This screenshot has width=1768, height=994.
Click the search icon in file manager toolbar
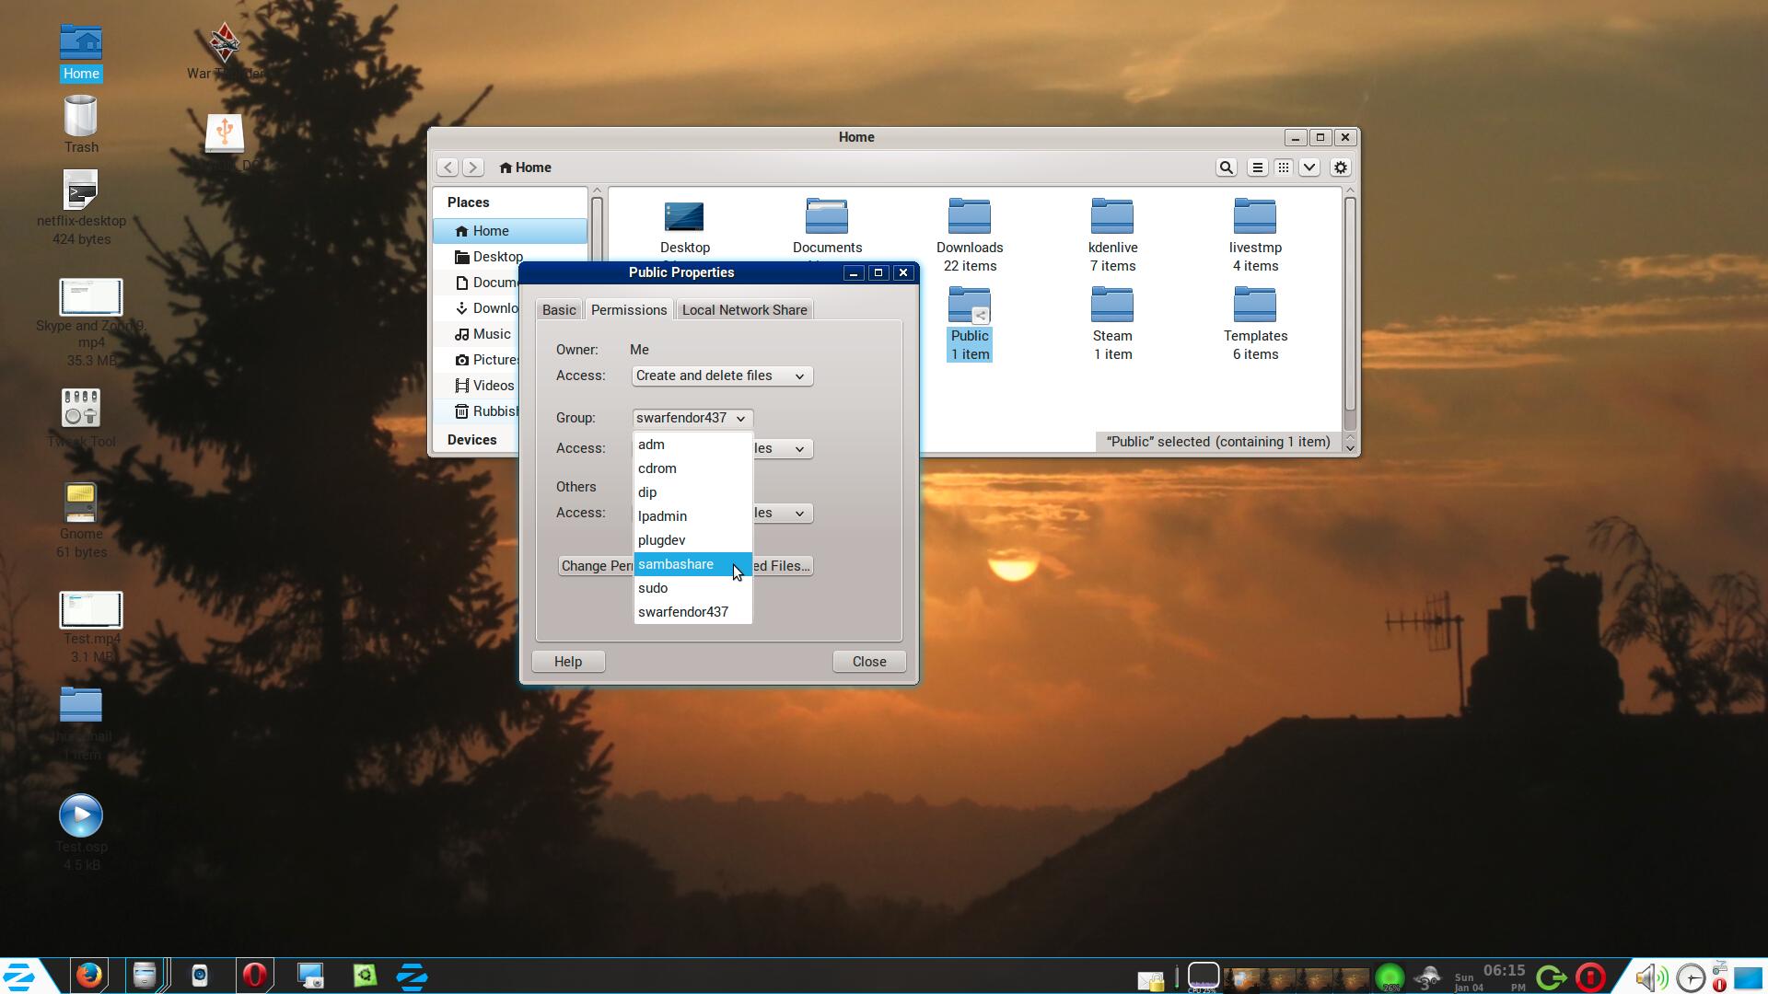pyautogui.click(x=1226, y=168)
